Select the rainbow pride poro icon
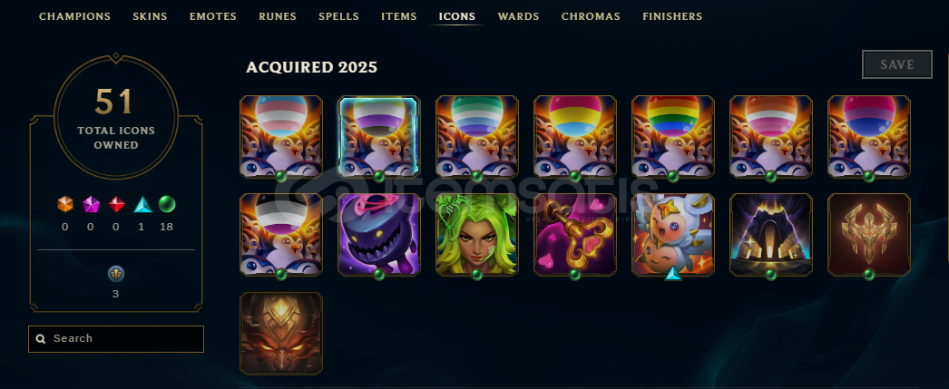949x389 pixels. pyautogui.click(x=673, y=137)
